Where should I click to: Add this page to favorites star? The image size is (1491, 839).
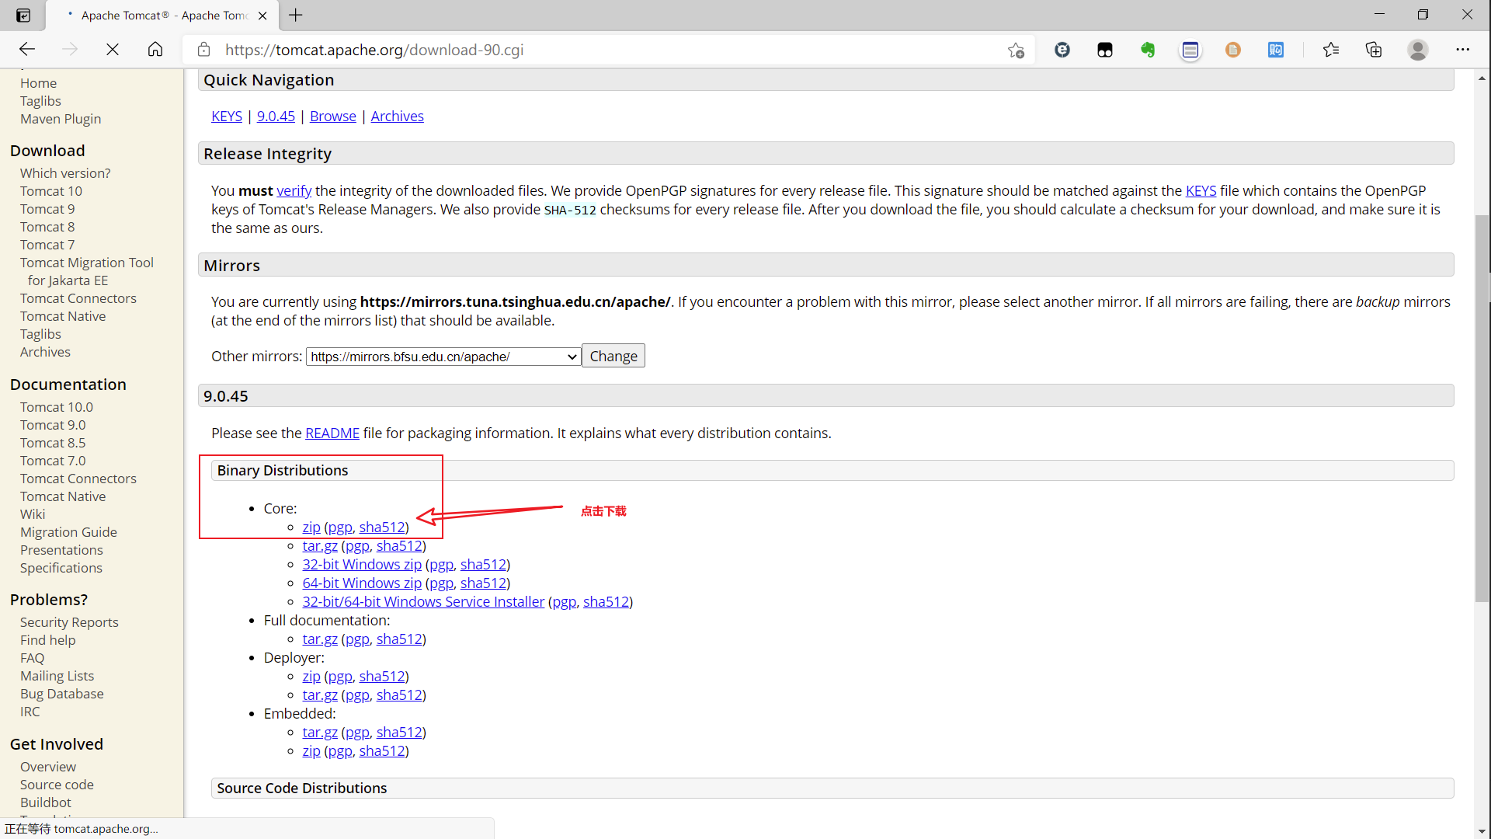[1016, 50]
